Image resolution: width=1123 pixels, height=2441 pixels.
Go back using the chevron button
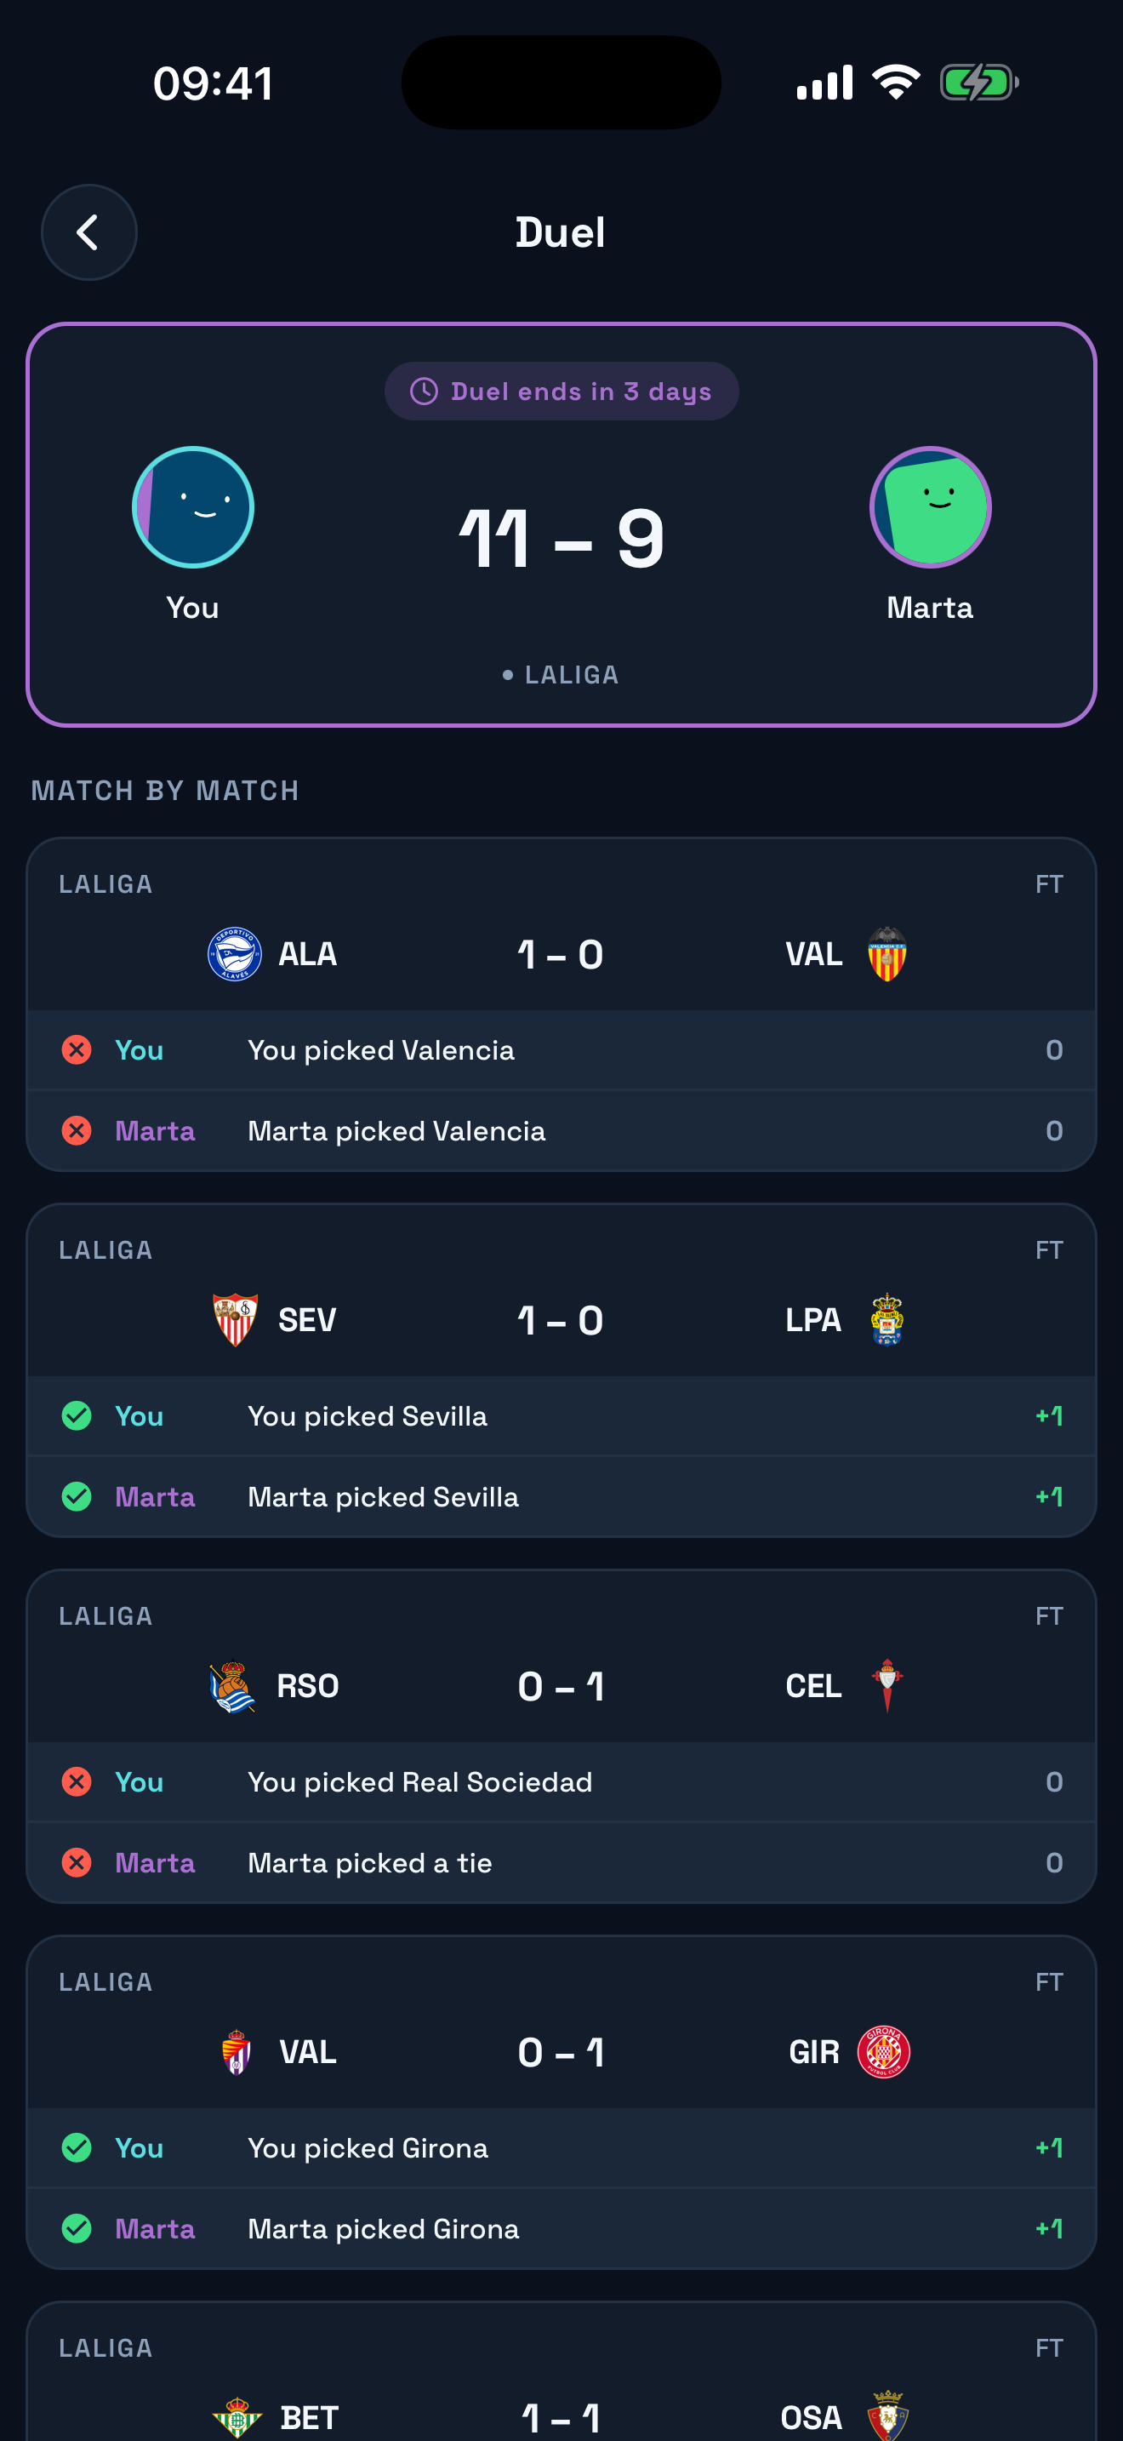click(x=89, y=232)
